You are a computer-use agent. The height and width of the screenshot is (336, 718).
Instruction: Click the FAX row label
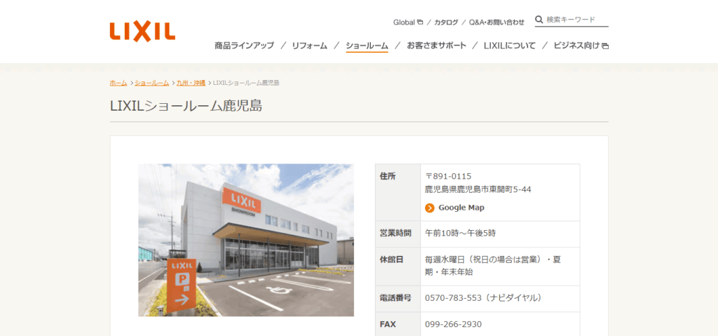pyautogui.click(x=388, y=325)
